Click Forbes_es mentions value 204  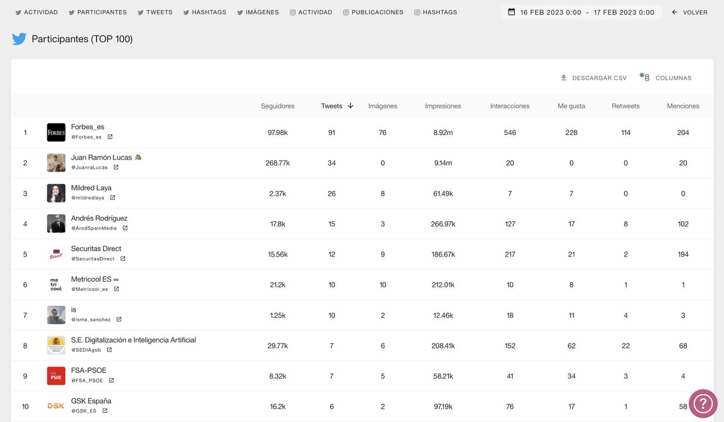(x=683, y=133)
